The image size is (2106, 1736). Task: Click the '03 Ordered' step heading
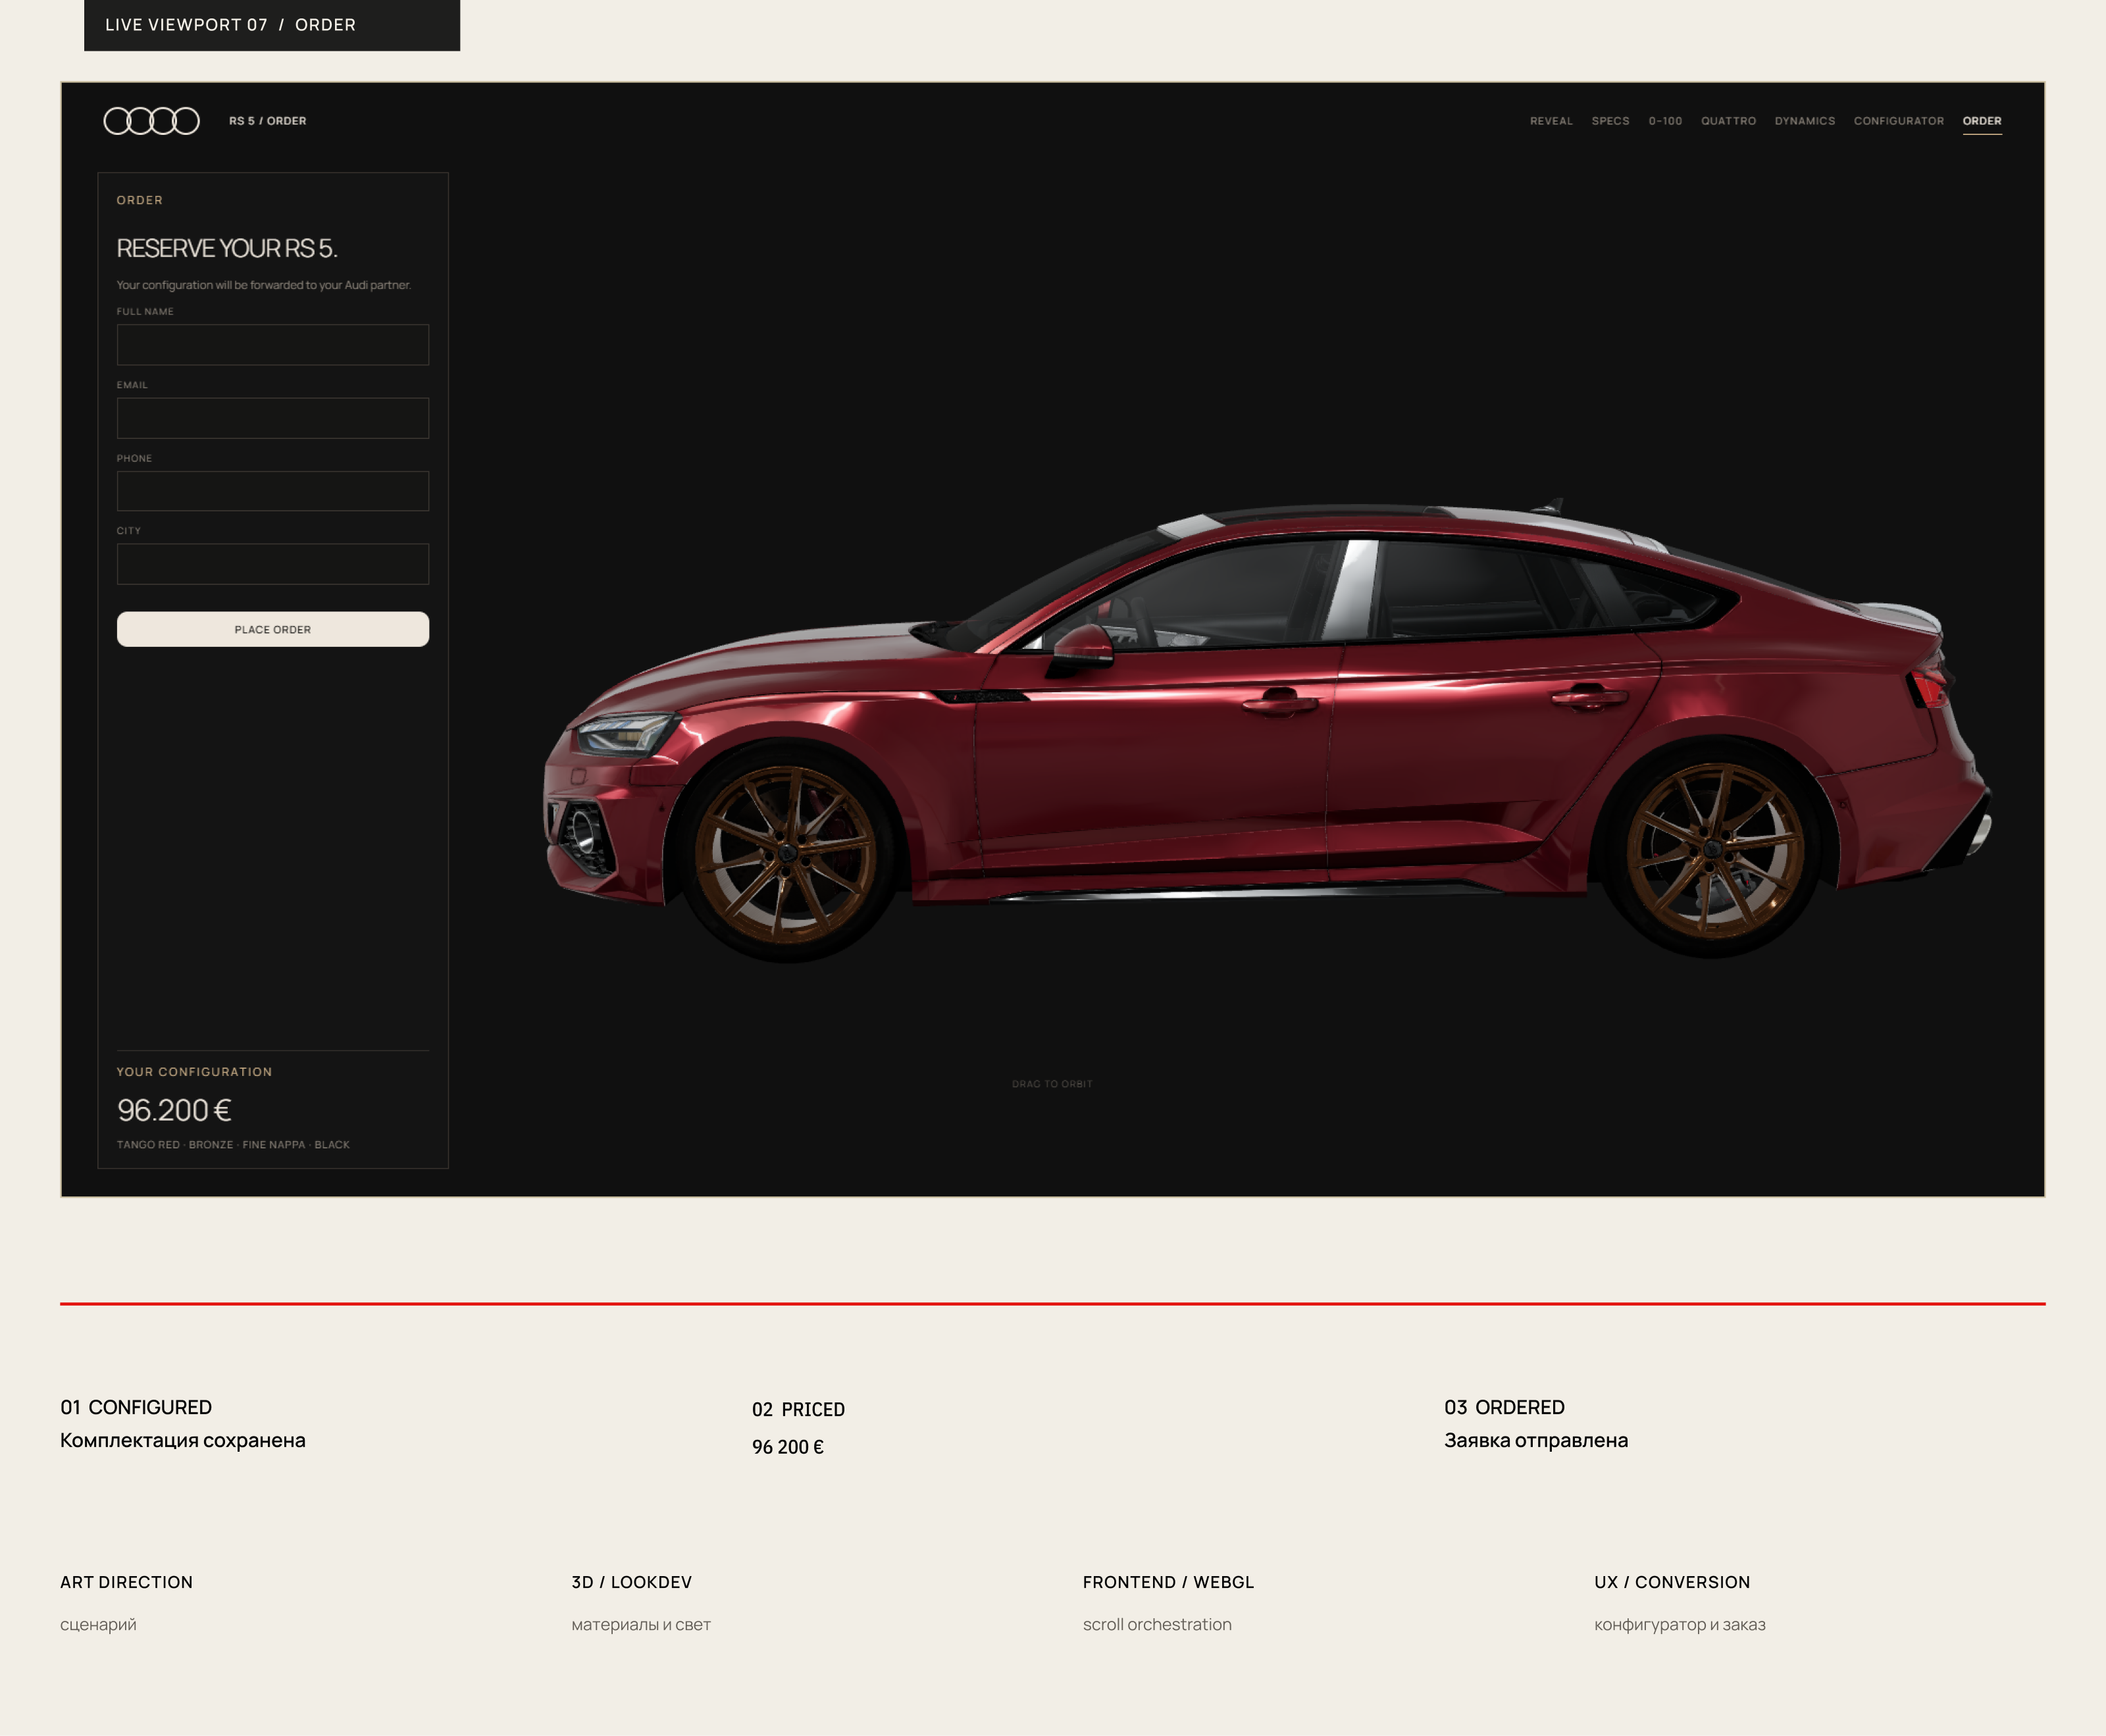(x=1504, y=1407)
